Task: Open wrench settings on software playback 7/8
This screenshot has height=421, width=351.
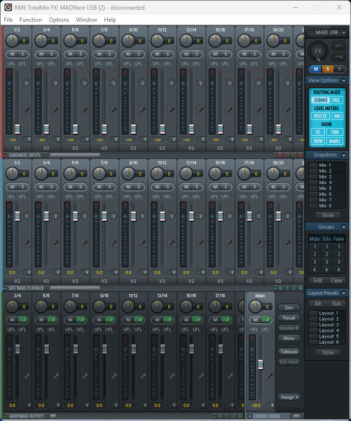Action: tap(114, 243)
